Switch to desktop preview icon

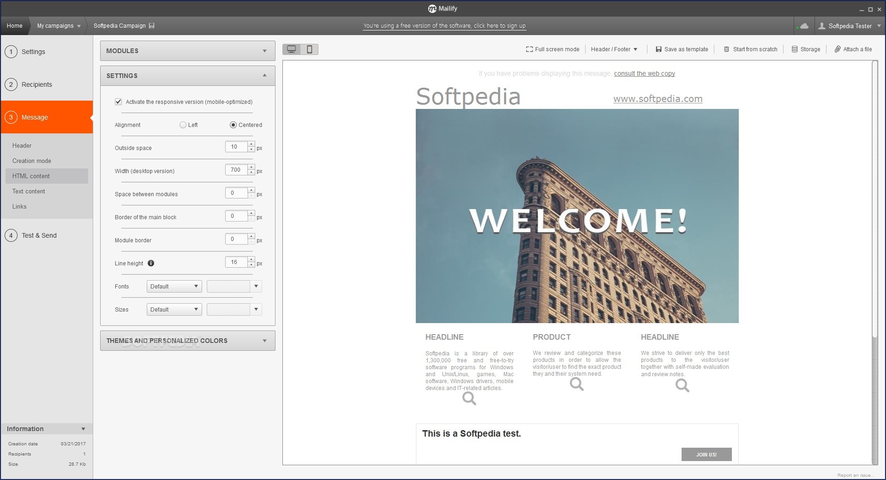(x=291, y=49)
